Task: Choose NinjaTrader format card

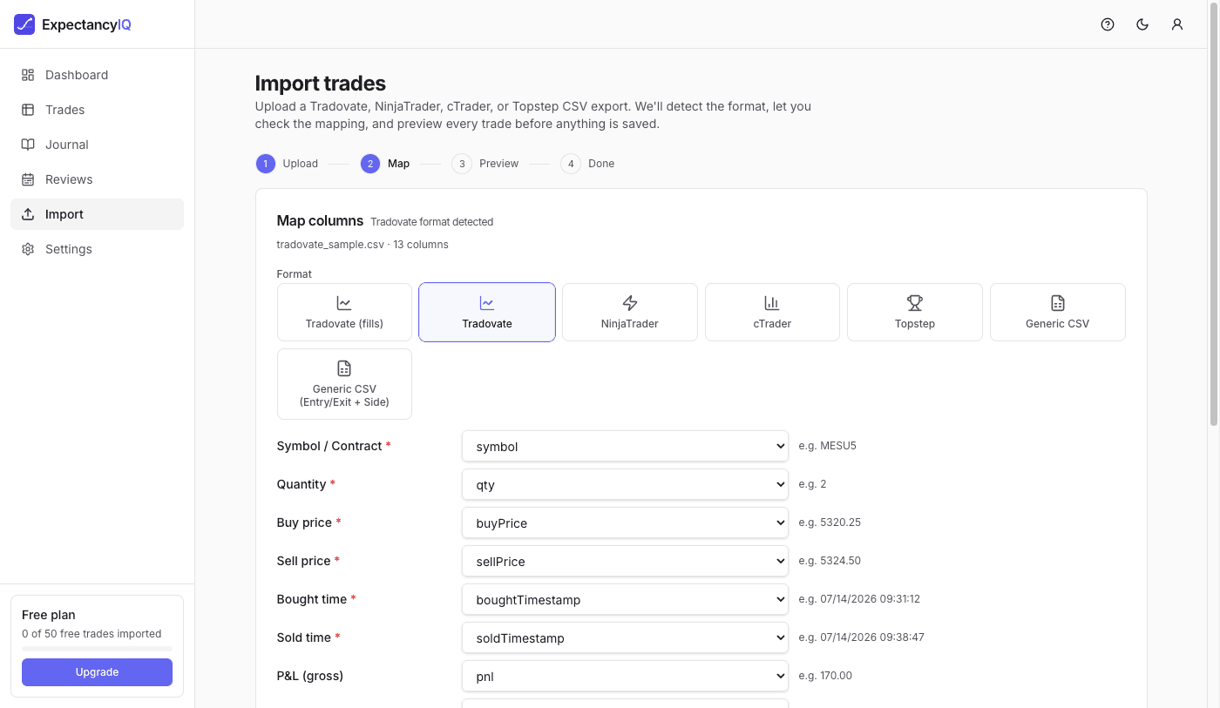Action: coord(629,312)
